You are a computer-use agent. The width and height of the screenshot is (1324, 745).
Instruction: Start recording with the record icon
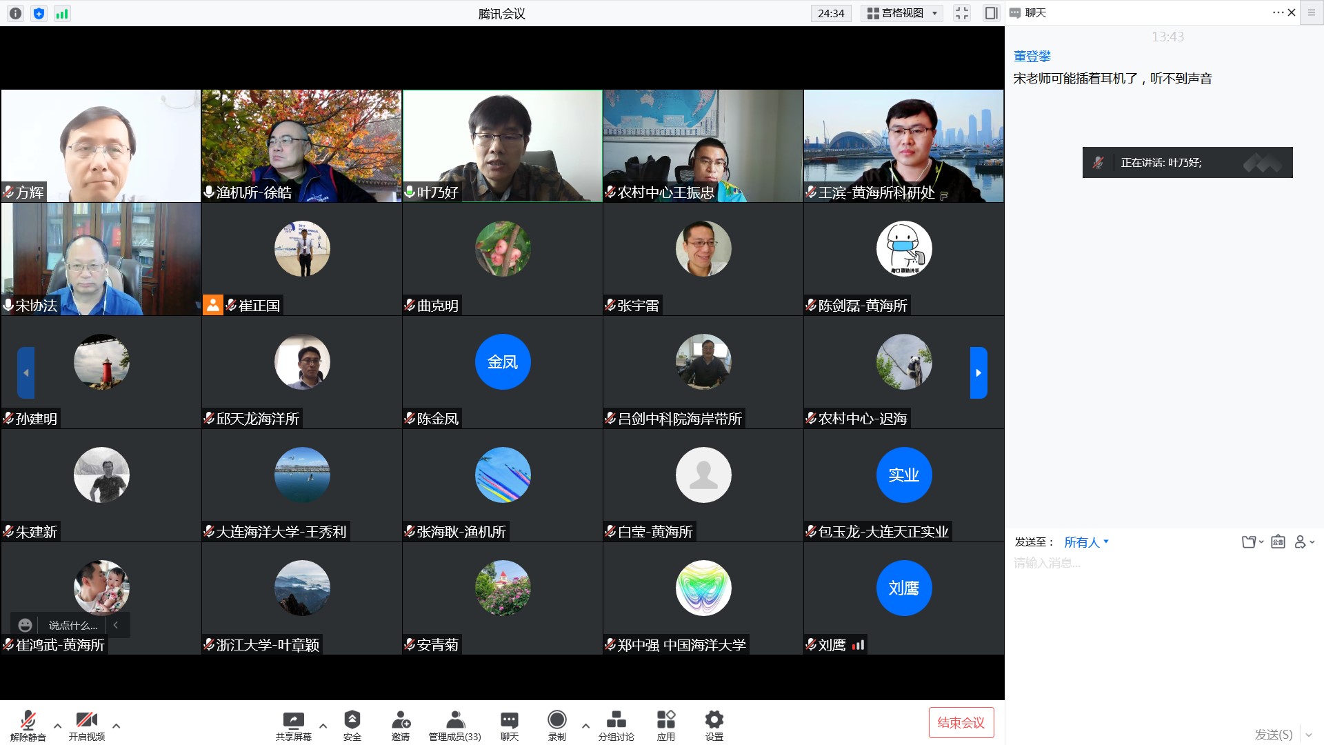556,721
